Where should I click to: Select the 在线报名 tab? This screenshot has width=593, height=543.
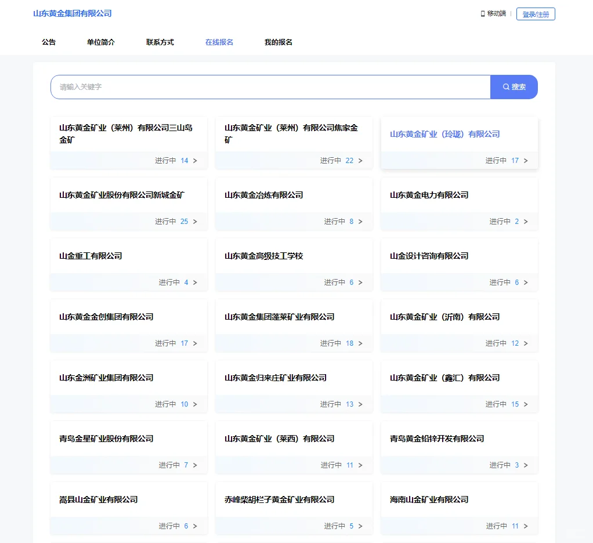pos(219,42)
